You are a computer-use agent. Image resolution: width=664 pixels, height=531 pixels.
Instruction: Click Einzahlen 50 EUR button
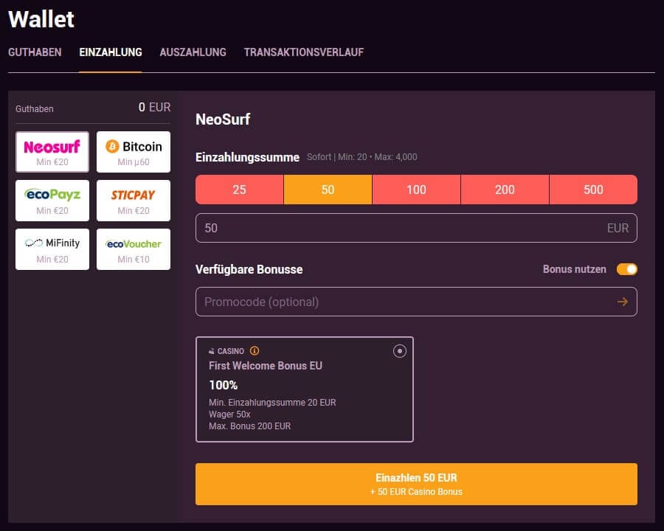[416, 484]
